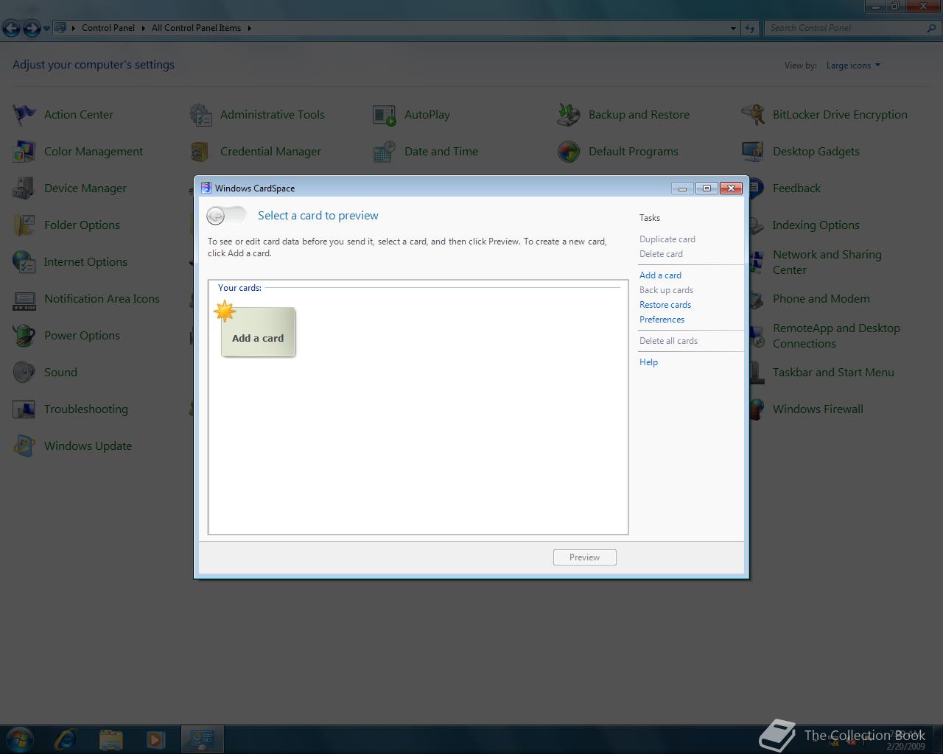Open Device Manager icon

click(24, 188)
